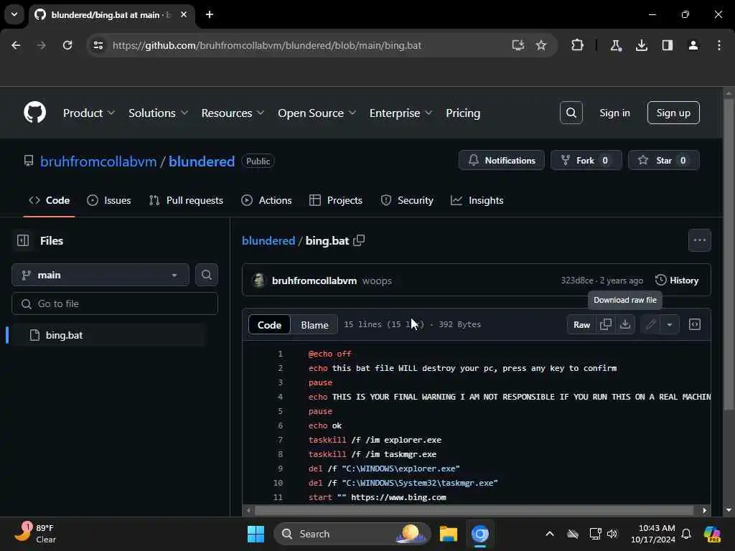Close the blundered/bing.bat tab
The image size is (735, 551).
coord(184,14)
